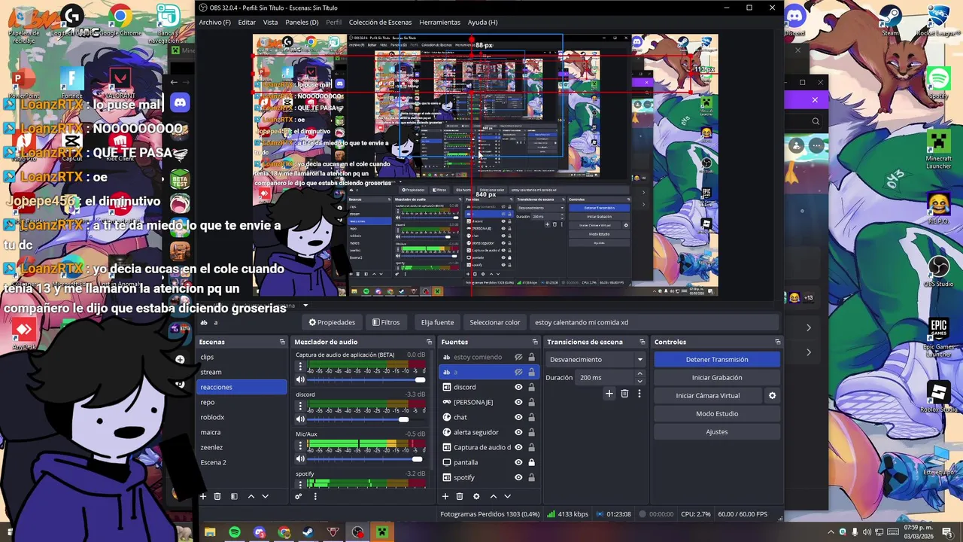Image resolution: width=963 pixels, height=542 pixels.
Task: Click Iniciar Grabación button
Action: tap(717, 377)
